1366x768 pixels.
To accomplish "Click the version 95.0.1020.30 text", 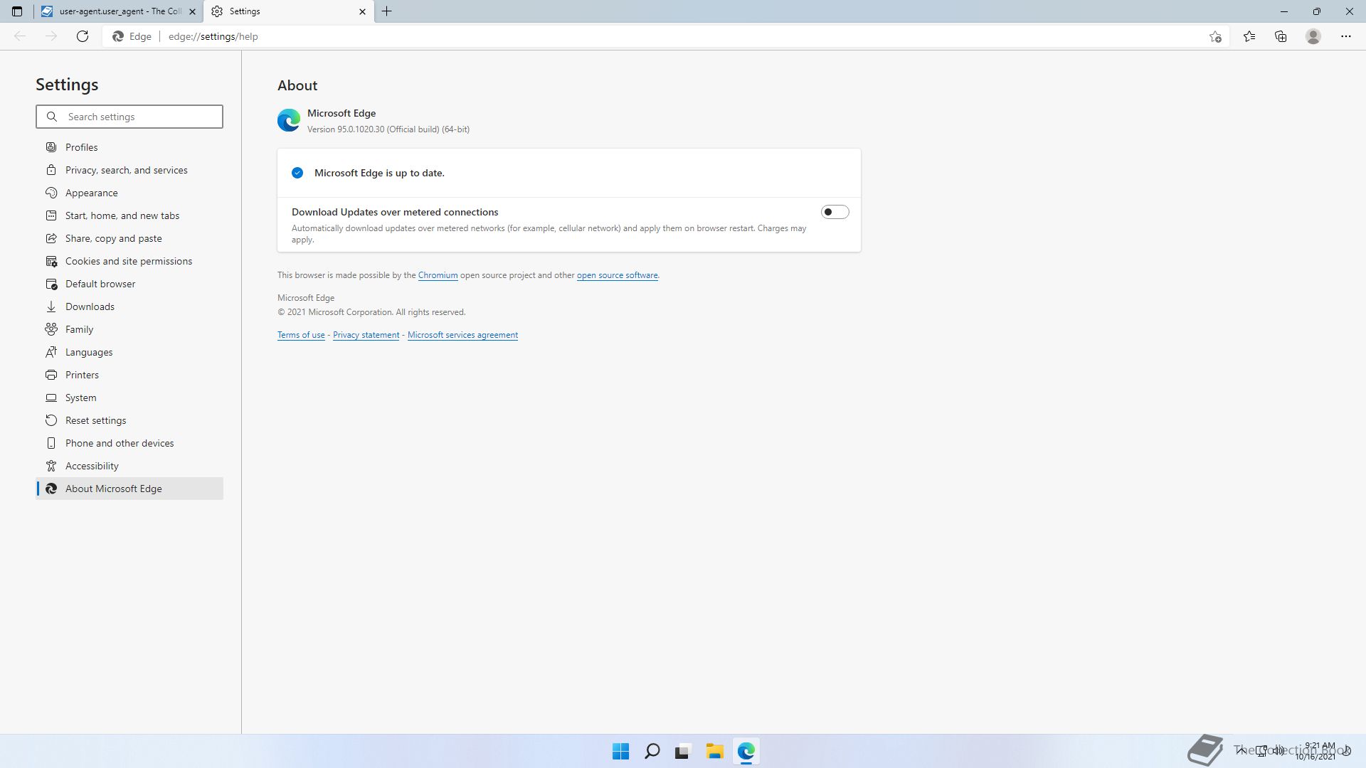I will point(388,129).
